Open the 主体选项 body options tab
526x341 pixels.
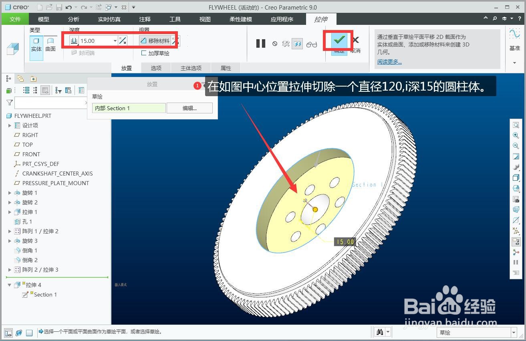pyautogui.click(x=191, y=68)
